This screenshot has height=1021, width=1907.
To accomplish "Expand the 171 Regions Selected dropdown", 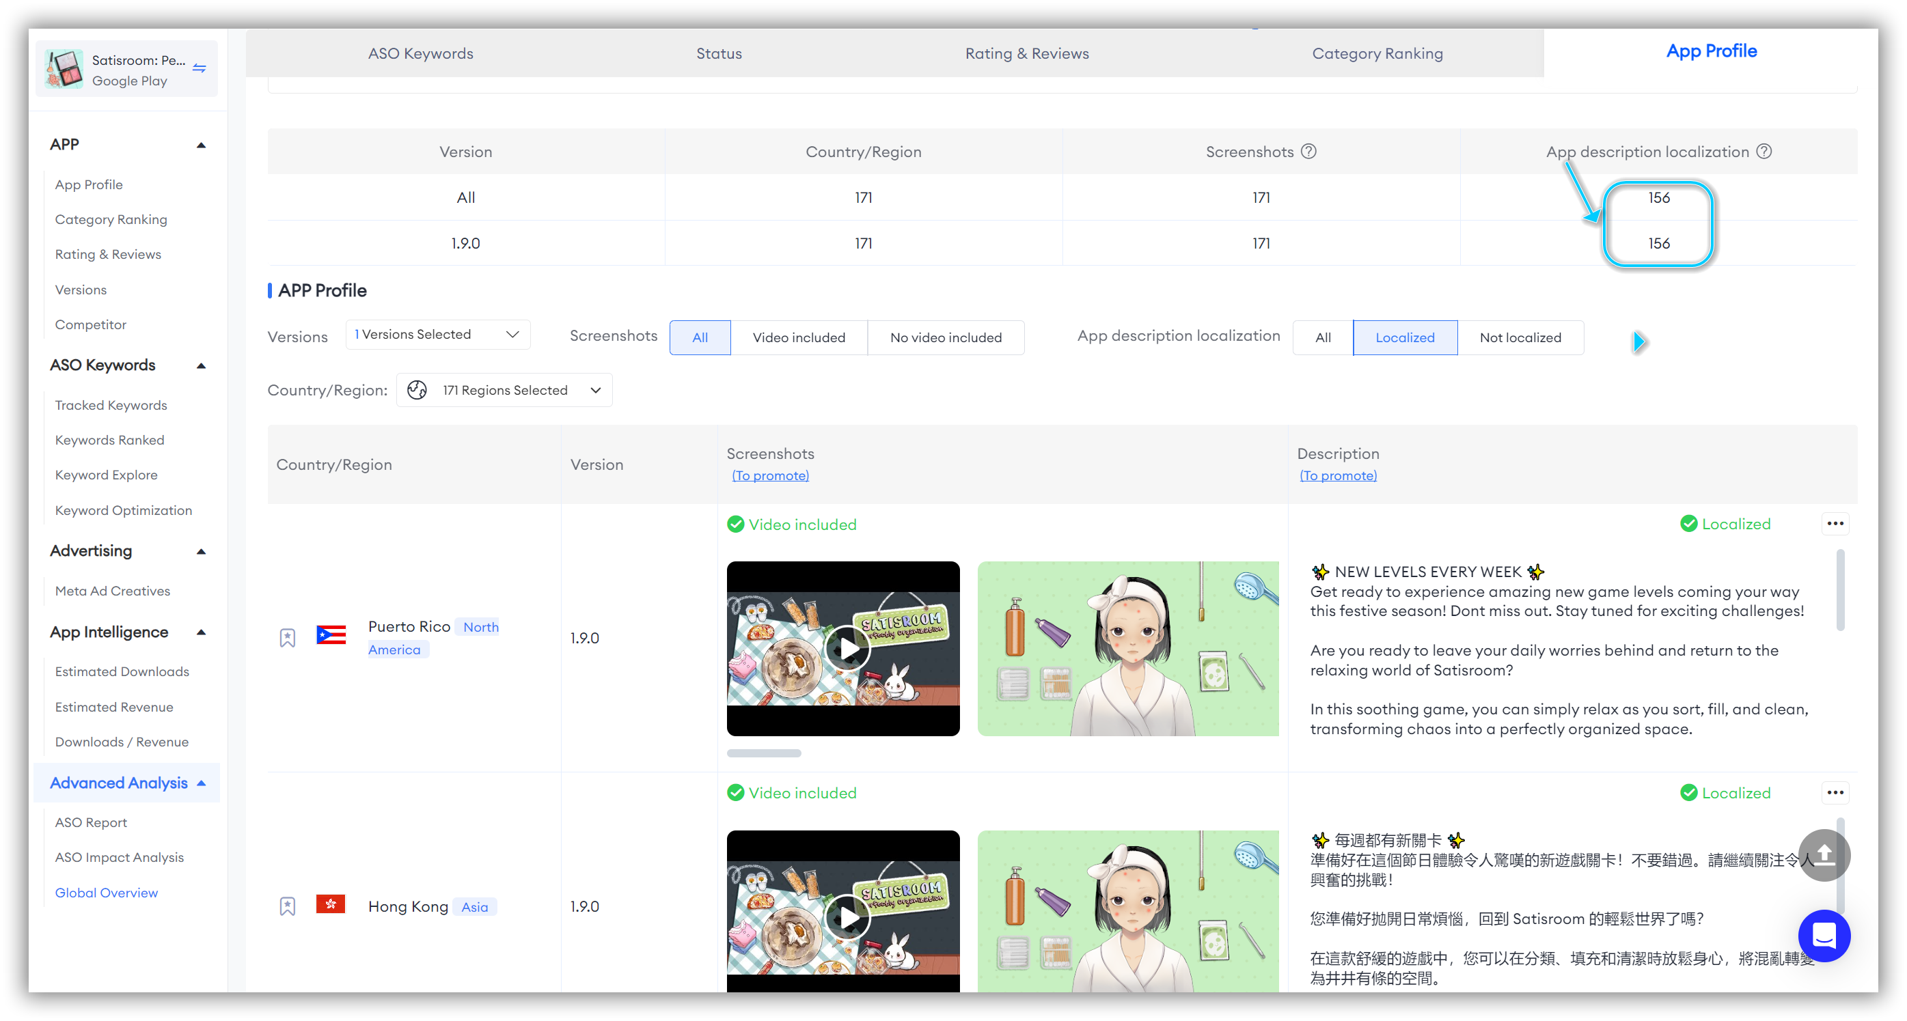I will click(504, 389).
